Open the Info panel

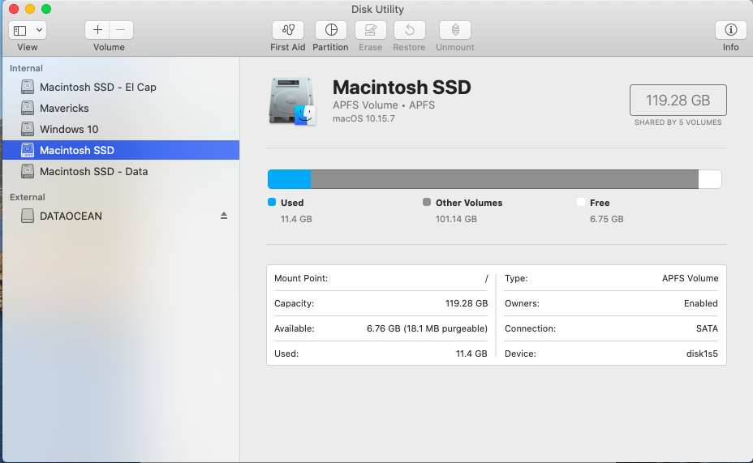[730, 30]
